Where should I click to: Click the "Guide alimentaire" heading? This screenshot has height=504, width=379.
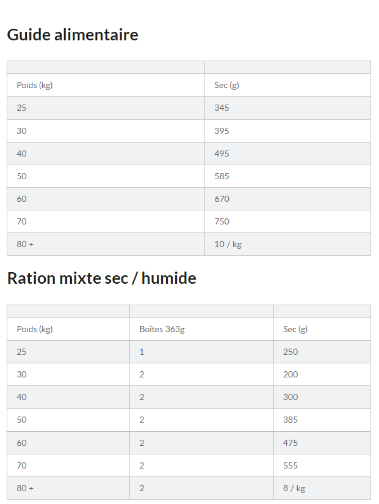pos(73,35)
